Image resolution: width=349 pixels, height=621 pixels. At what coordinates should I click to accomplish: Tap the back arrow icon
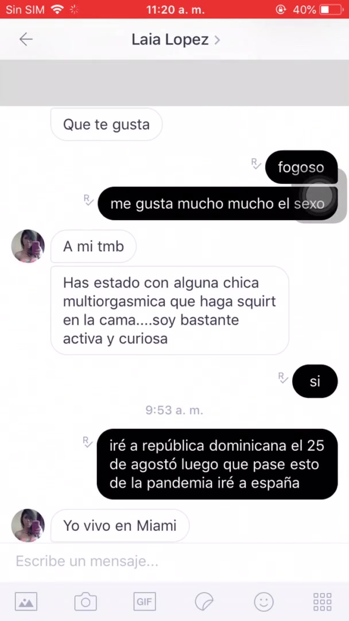click(x=26, y=39)
